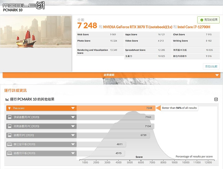Click the Spreadsheet Score 12 285 cell
Image resolution: width=223 pixels, height=169 pixels.
click(x=148, y=50)
